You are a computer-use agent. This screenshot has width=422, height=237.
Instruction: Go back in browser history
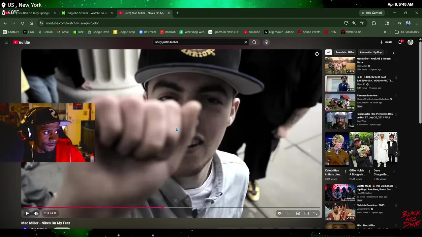click(5, 23)
